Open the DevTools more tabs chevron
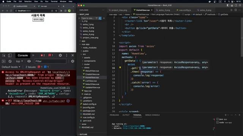The height and width of the screenshot is (136, 243). (x=33, y=56)
